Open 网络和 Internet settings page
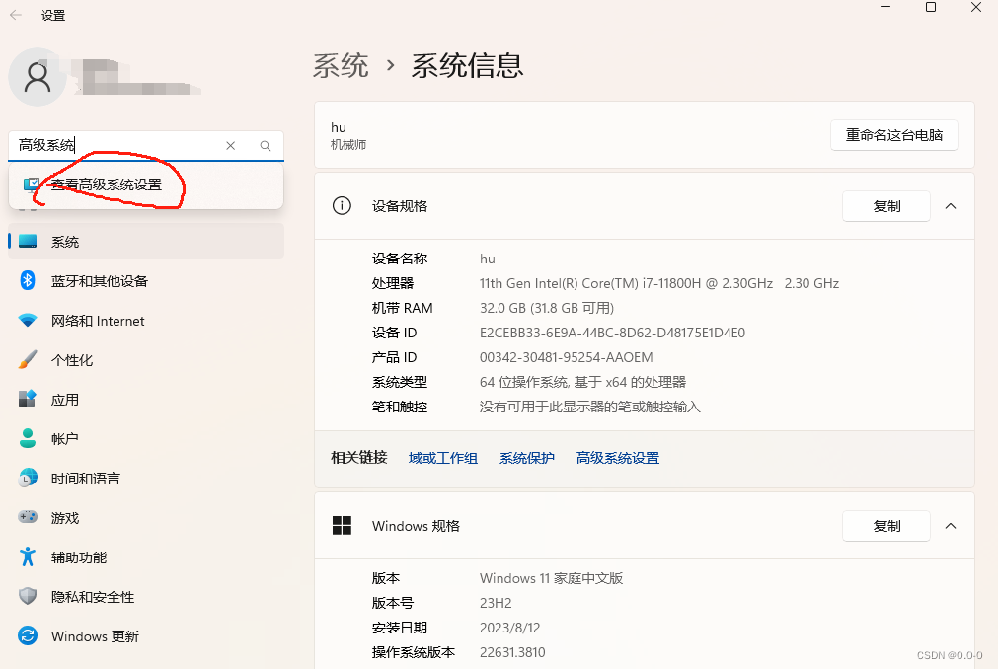998x669 pixels. [146, 320]
